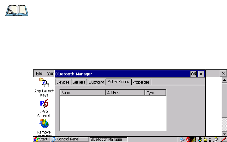Image resolution: width=227 pixels, height=142 pixels.
Task: Switch to the Servers tab
Action: click(x=79, y=82)
